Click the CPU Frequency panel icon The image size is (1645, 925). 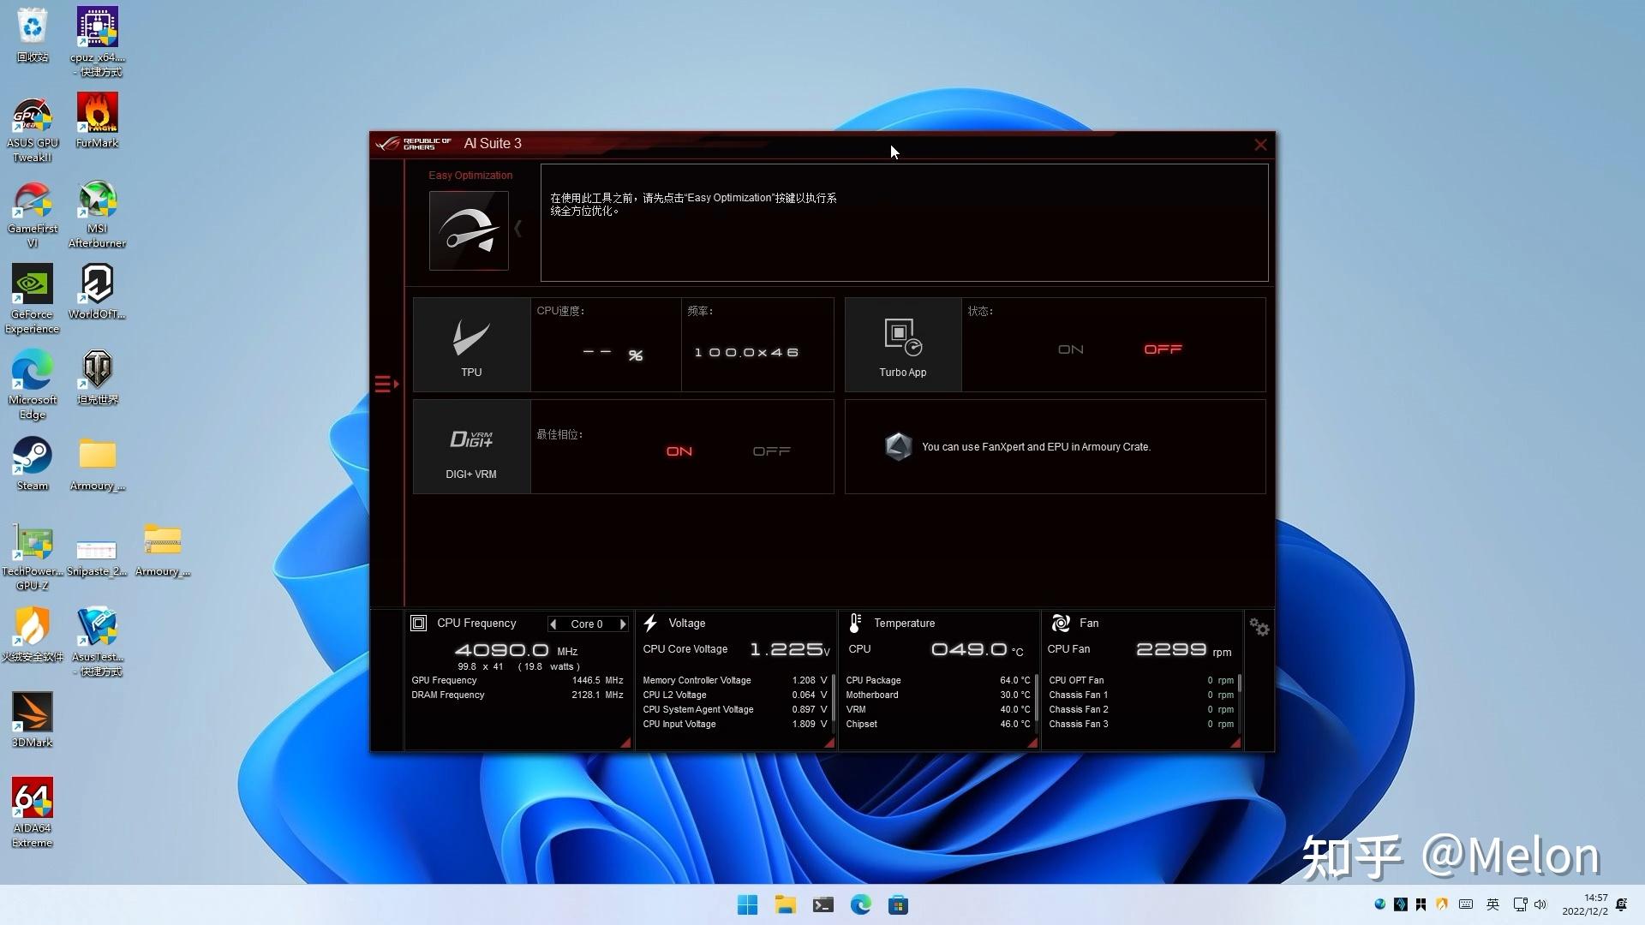[419, 623]
